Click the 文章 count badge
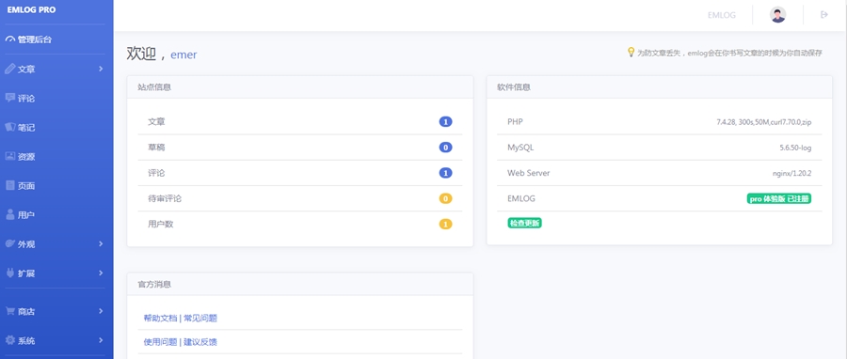The image size is (847, 359). click(x=446, y=122)
